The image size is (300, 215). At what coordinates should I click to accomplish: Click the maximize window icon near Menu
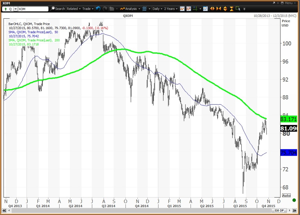282,3
